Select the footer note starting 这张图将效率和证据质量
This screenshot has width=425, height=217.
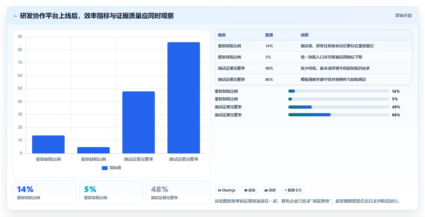tap(308, 201)
